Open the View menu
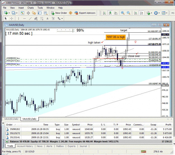 pos(12,8)
